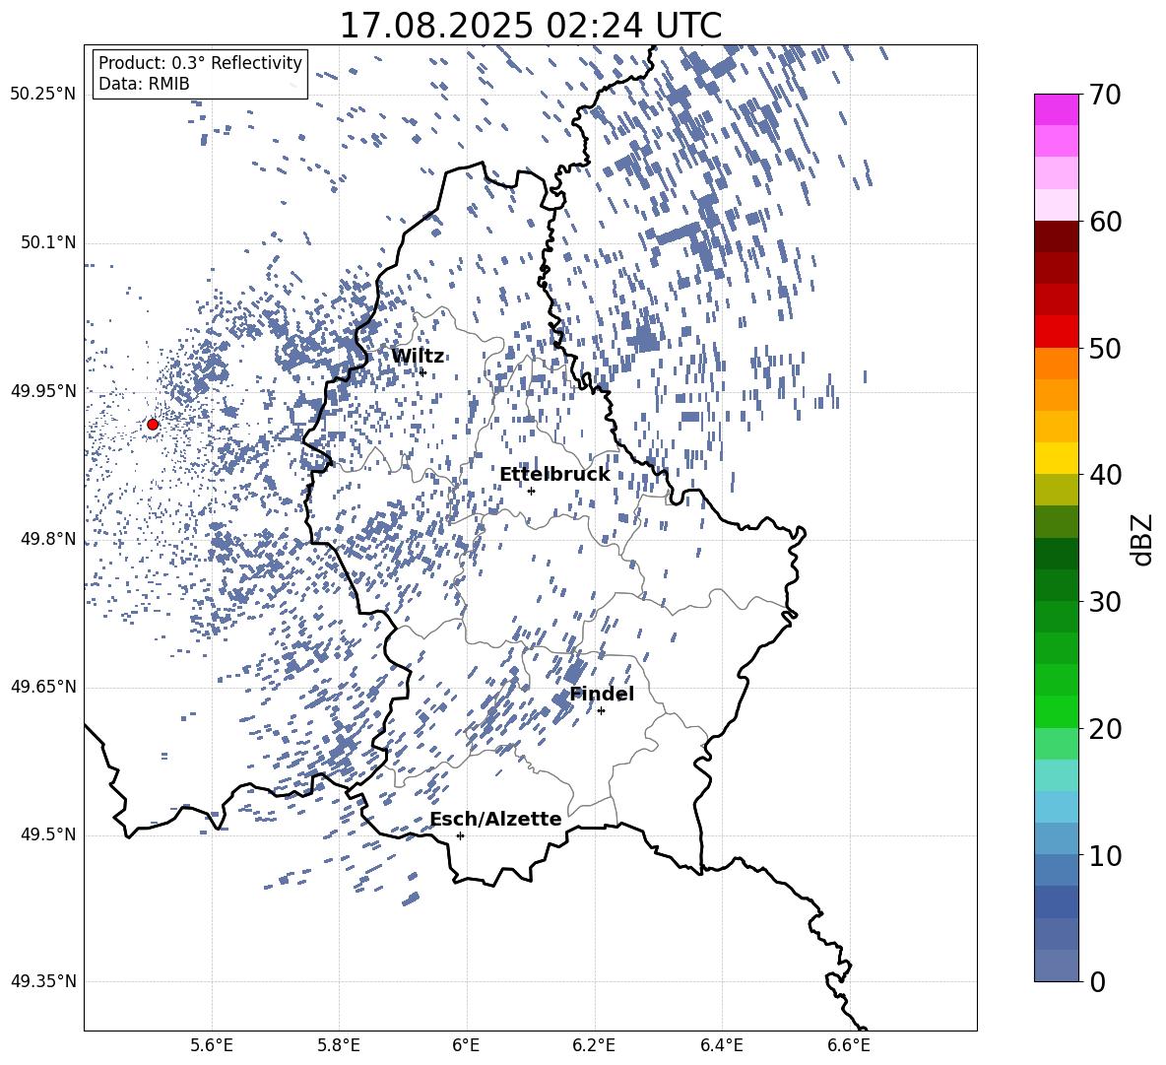Click the bright green colorbar segment above 20
1166x1065 pixels.
click(1057, 712)
